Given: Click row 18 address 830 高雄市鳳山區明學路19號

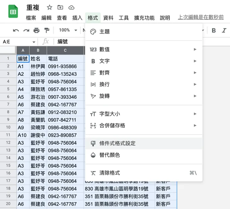Looking at the screenshot, I should coord(119,189).
